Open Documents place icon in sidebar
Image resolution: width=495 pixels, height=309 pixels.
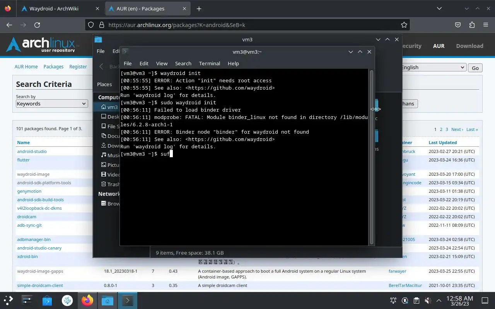[x=104, y=136]
